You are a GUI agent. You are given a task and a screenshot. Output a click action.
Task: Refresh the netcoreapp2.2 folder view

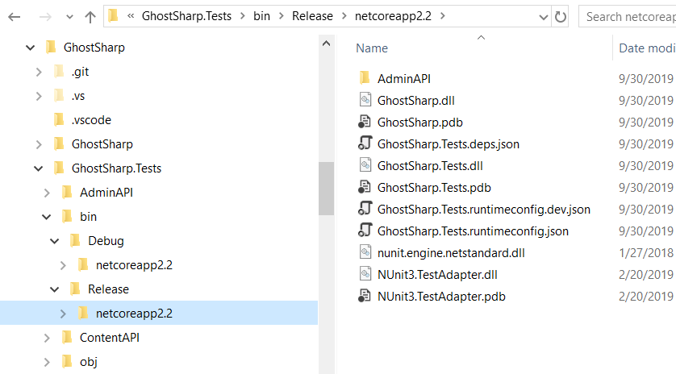pyautogui.click(x=560, y=17)
